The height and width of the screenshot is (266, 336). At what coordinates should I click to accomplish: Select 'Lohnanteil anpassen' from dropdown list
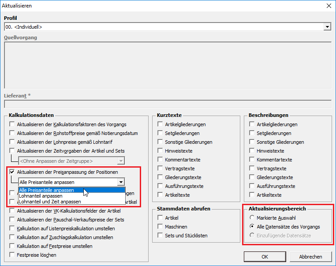tap(41, 196)
